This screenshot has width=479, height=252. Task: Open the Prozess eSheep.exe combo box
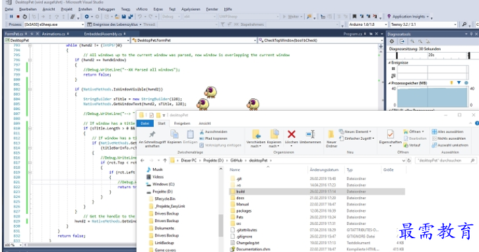54,24
